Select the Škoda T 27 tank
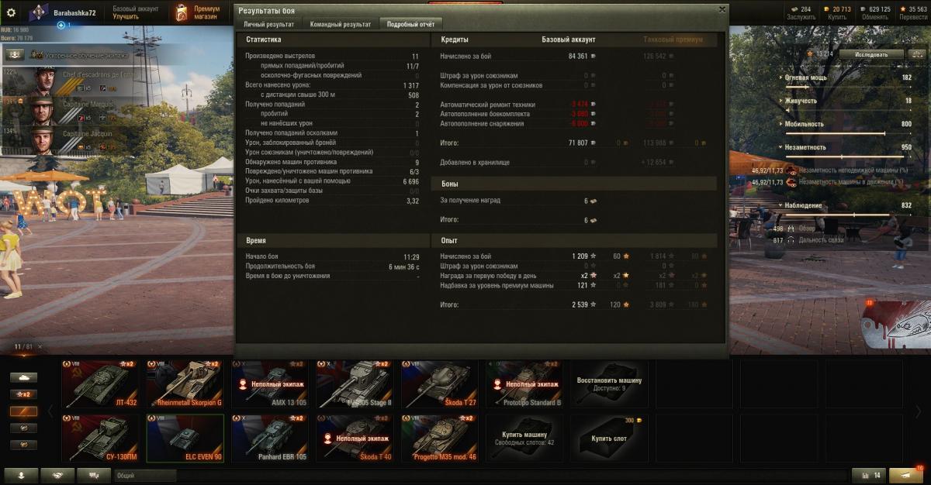 [x=440, y=384]
